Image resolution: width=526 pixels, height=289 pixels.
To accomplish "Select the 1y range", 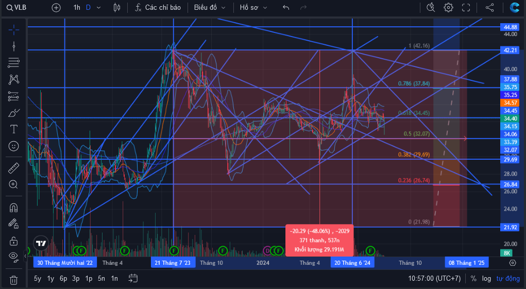I will point(50,279).
